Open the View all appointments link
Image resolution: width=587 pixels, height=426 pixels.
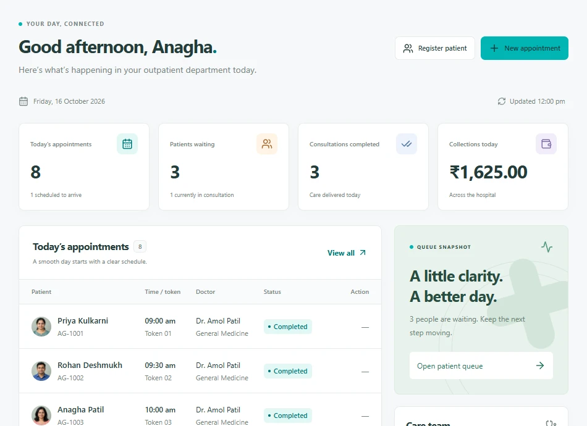click(x=346, y=253)
